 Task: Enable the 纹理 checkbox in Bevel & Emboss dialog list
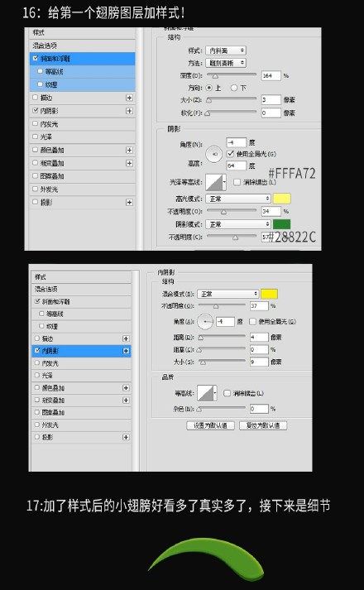[41, 84]
